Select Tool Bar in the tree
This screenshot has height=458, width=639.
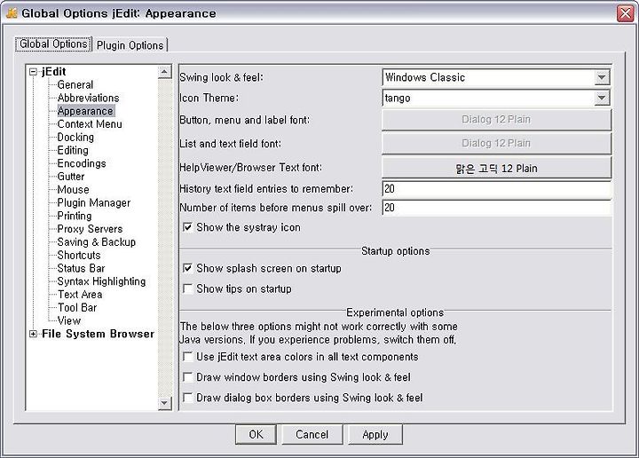pyautogui.click(x=77, y=308)
